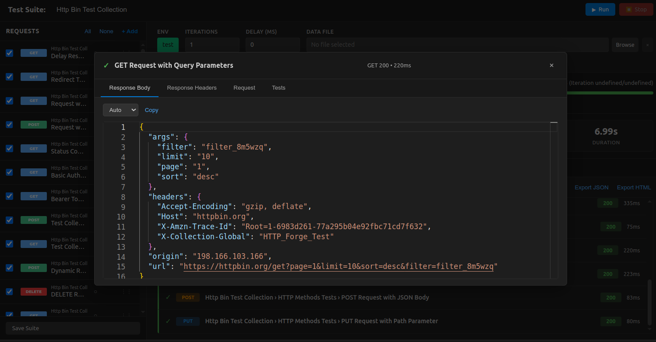The height and width of the screenshot is (342, 656).
Task: Click the GET badge on Delay Res request
Action: pyautogui.click(x=34, y=52)
